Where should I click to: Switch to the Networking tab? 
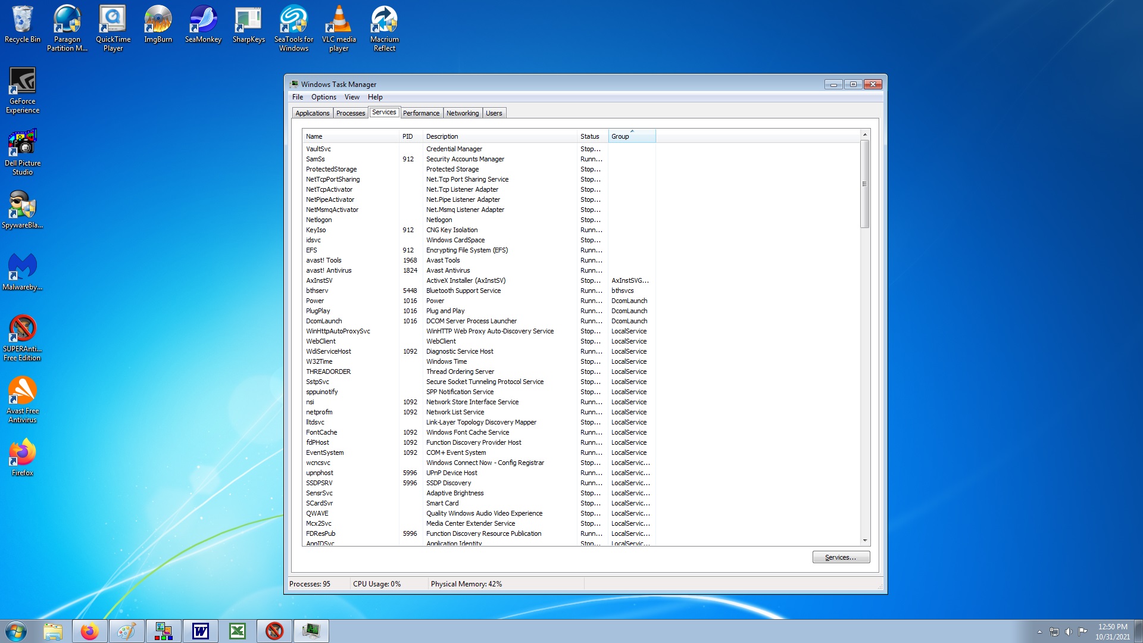point(463,113)
